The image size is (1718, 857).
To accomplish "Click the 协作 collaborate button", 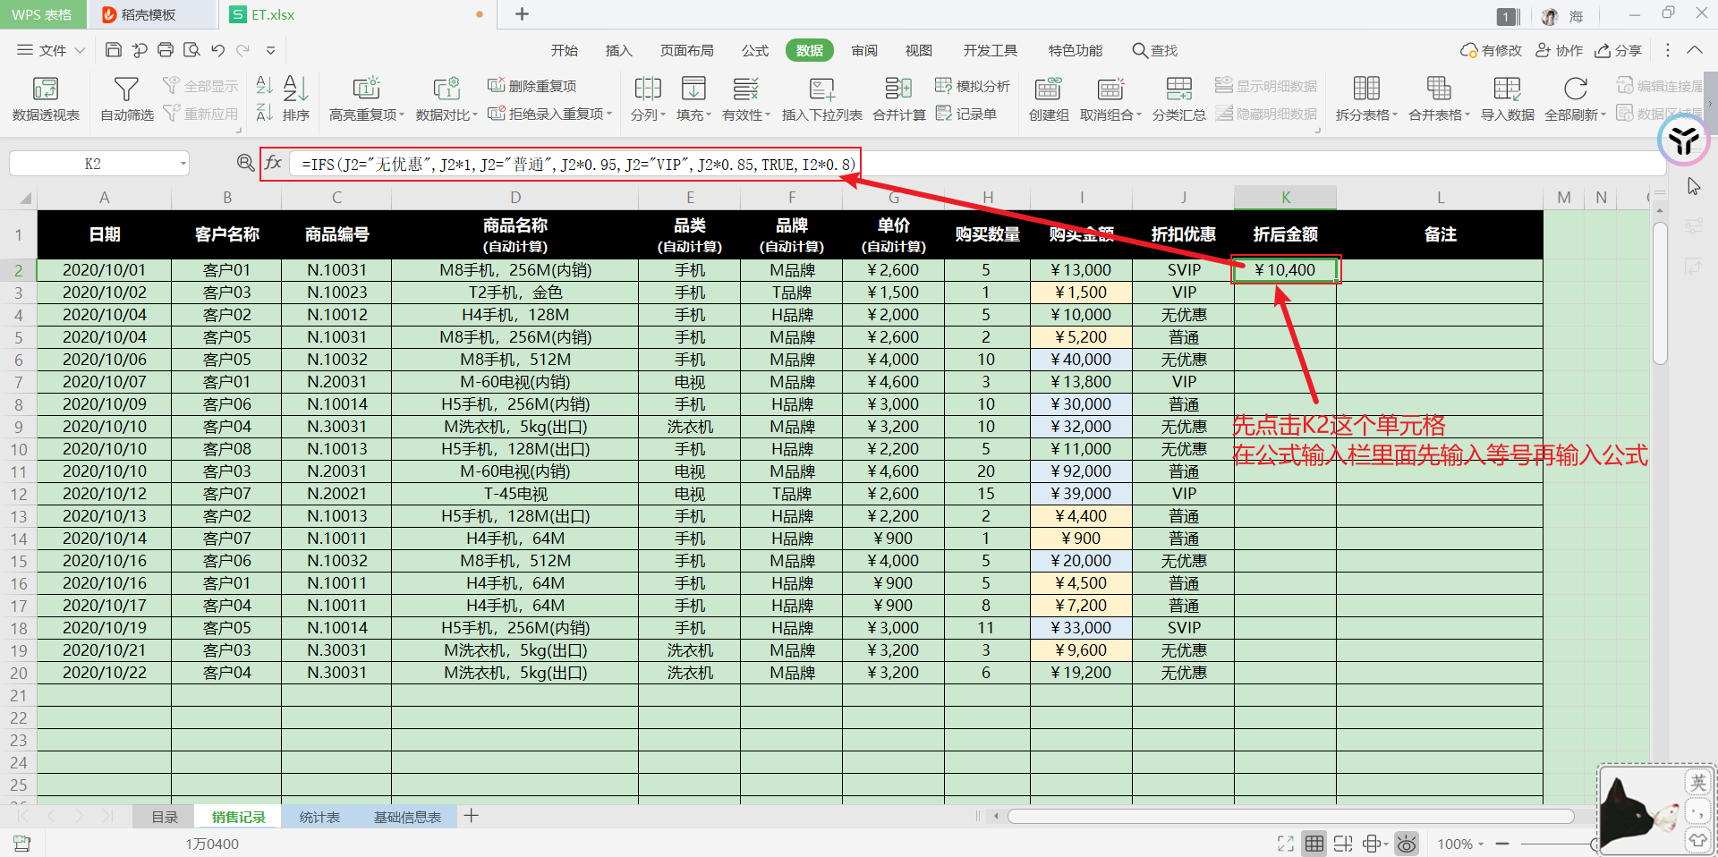I will 1559,50.
